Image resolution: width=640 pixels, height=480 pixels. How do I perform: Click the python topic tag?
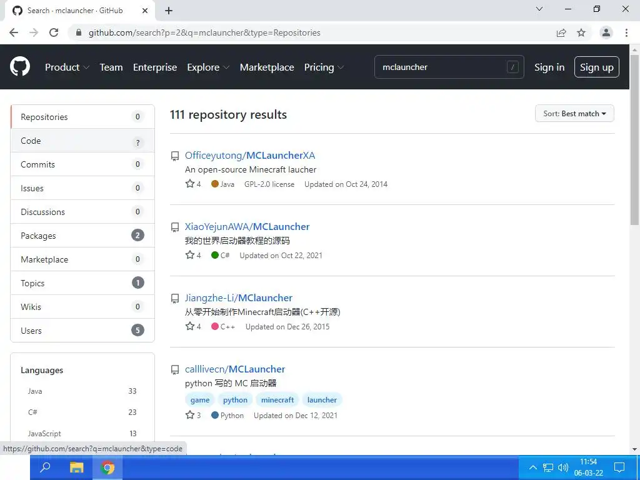pyautogui.click(x=235, y=400)
